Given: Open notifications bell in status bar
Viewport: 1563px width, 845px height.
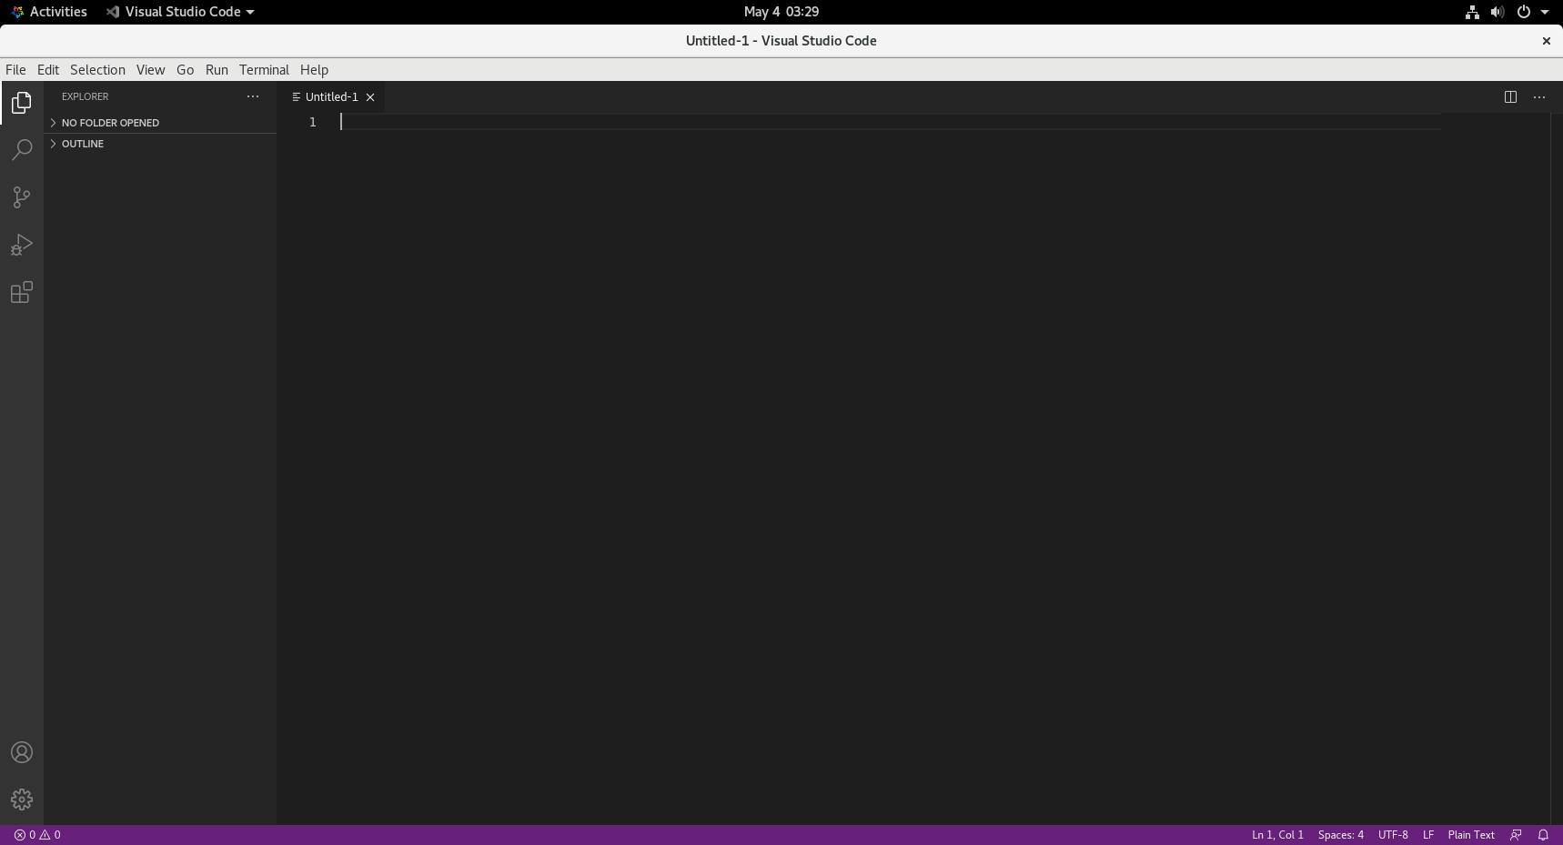Looking at the screenshot, I should click(1543, 835).
